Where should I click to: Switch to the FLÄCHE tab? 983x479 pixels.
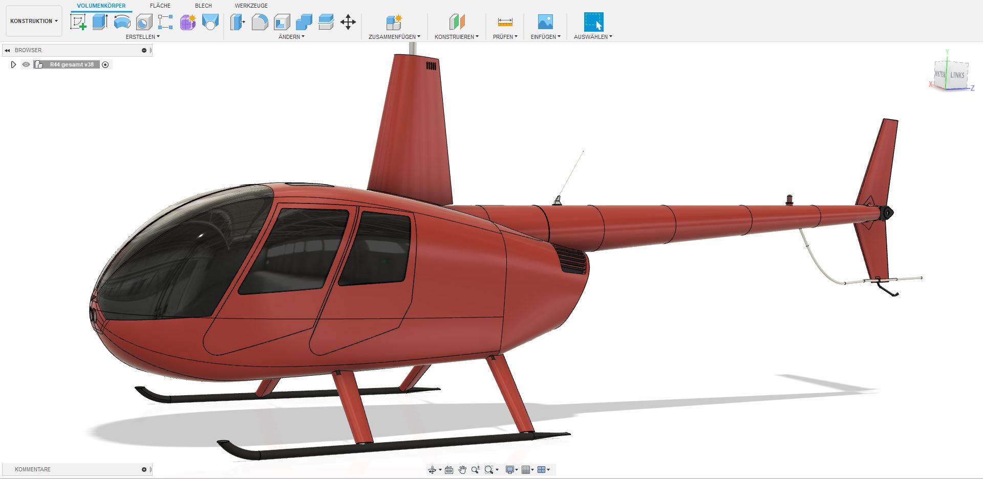pyautogui.click(x=160, y=6)
